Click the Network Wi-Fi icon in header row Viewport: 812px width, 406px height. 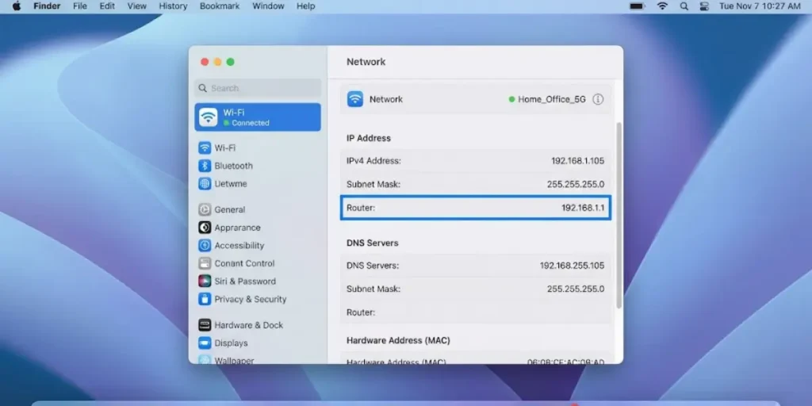[355, 99]
